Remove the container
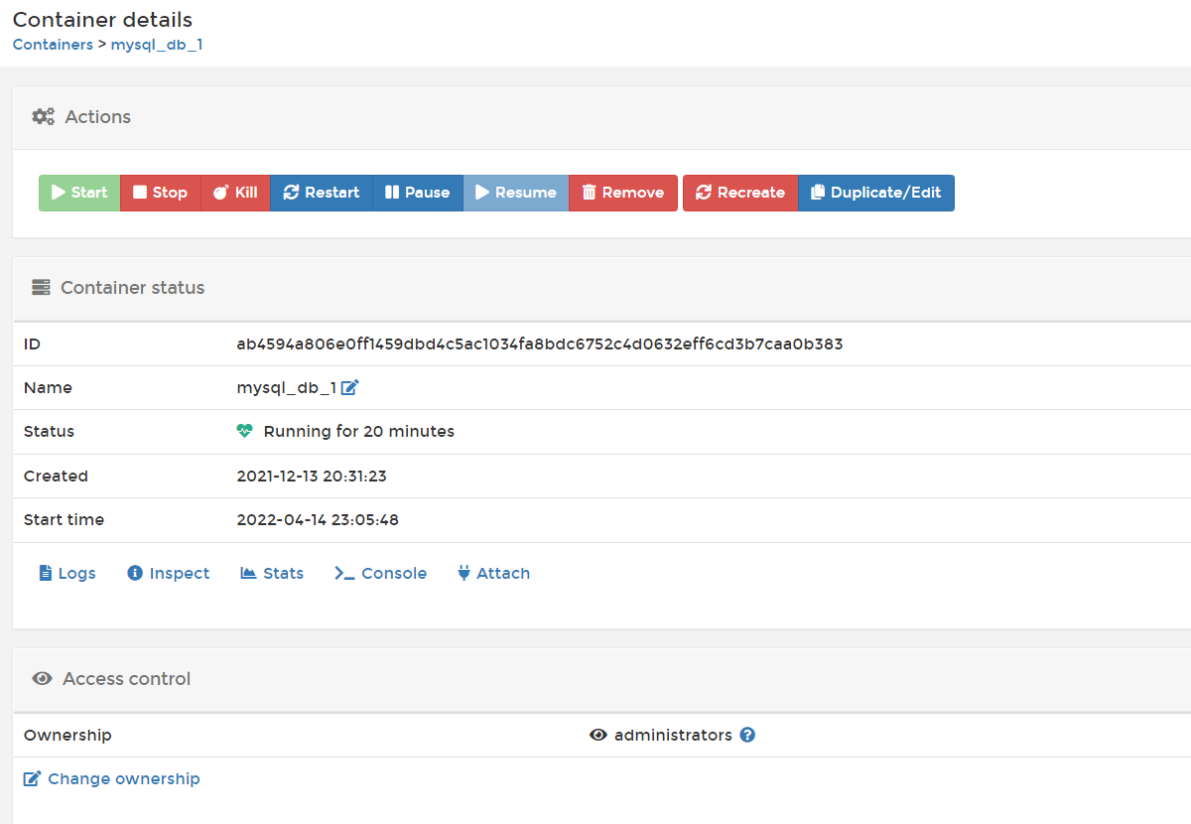This screenshot has width=1191, height=824. click(x=623, y=193)
